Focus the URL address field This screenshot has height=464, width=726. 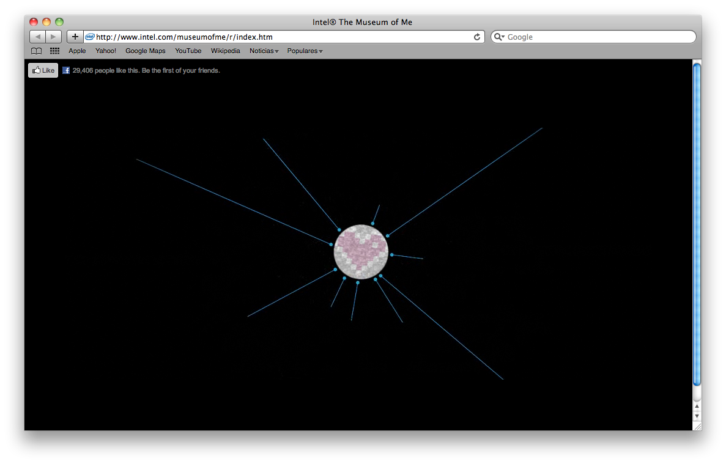pyautogui.click(x=281, y=37)
